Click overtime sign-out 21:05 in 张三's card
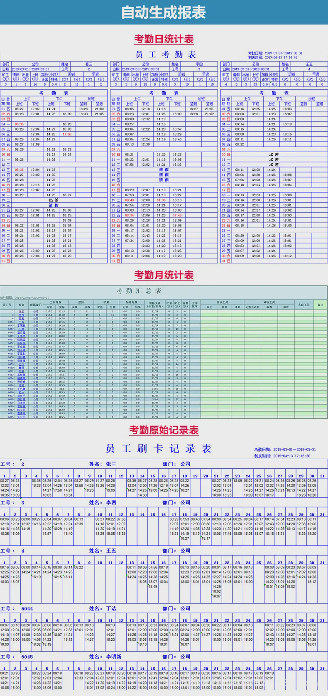The image size is (328, 696). point(99,114)
